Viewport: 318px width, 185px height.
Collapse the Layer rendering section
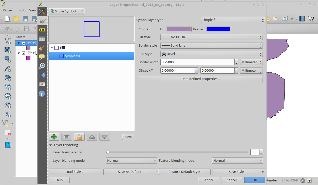point(50,145)
